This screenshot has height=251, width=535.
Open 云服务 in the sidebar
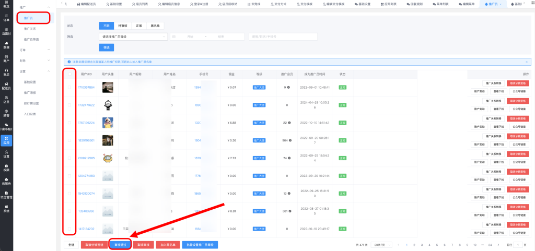point(6,181)
